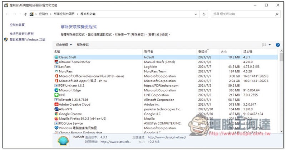286x150 pixels.
Task: Sort by the 發行者 column header
Action: (x=169, y=52)
